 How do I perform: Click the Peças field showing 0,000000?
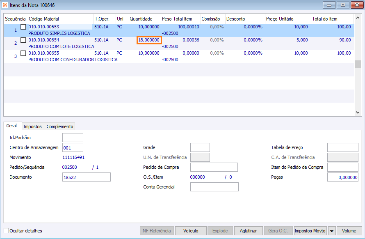tap(343, 177)
